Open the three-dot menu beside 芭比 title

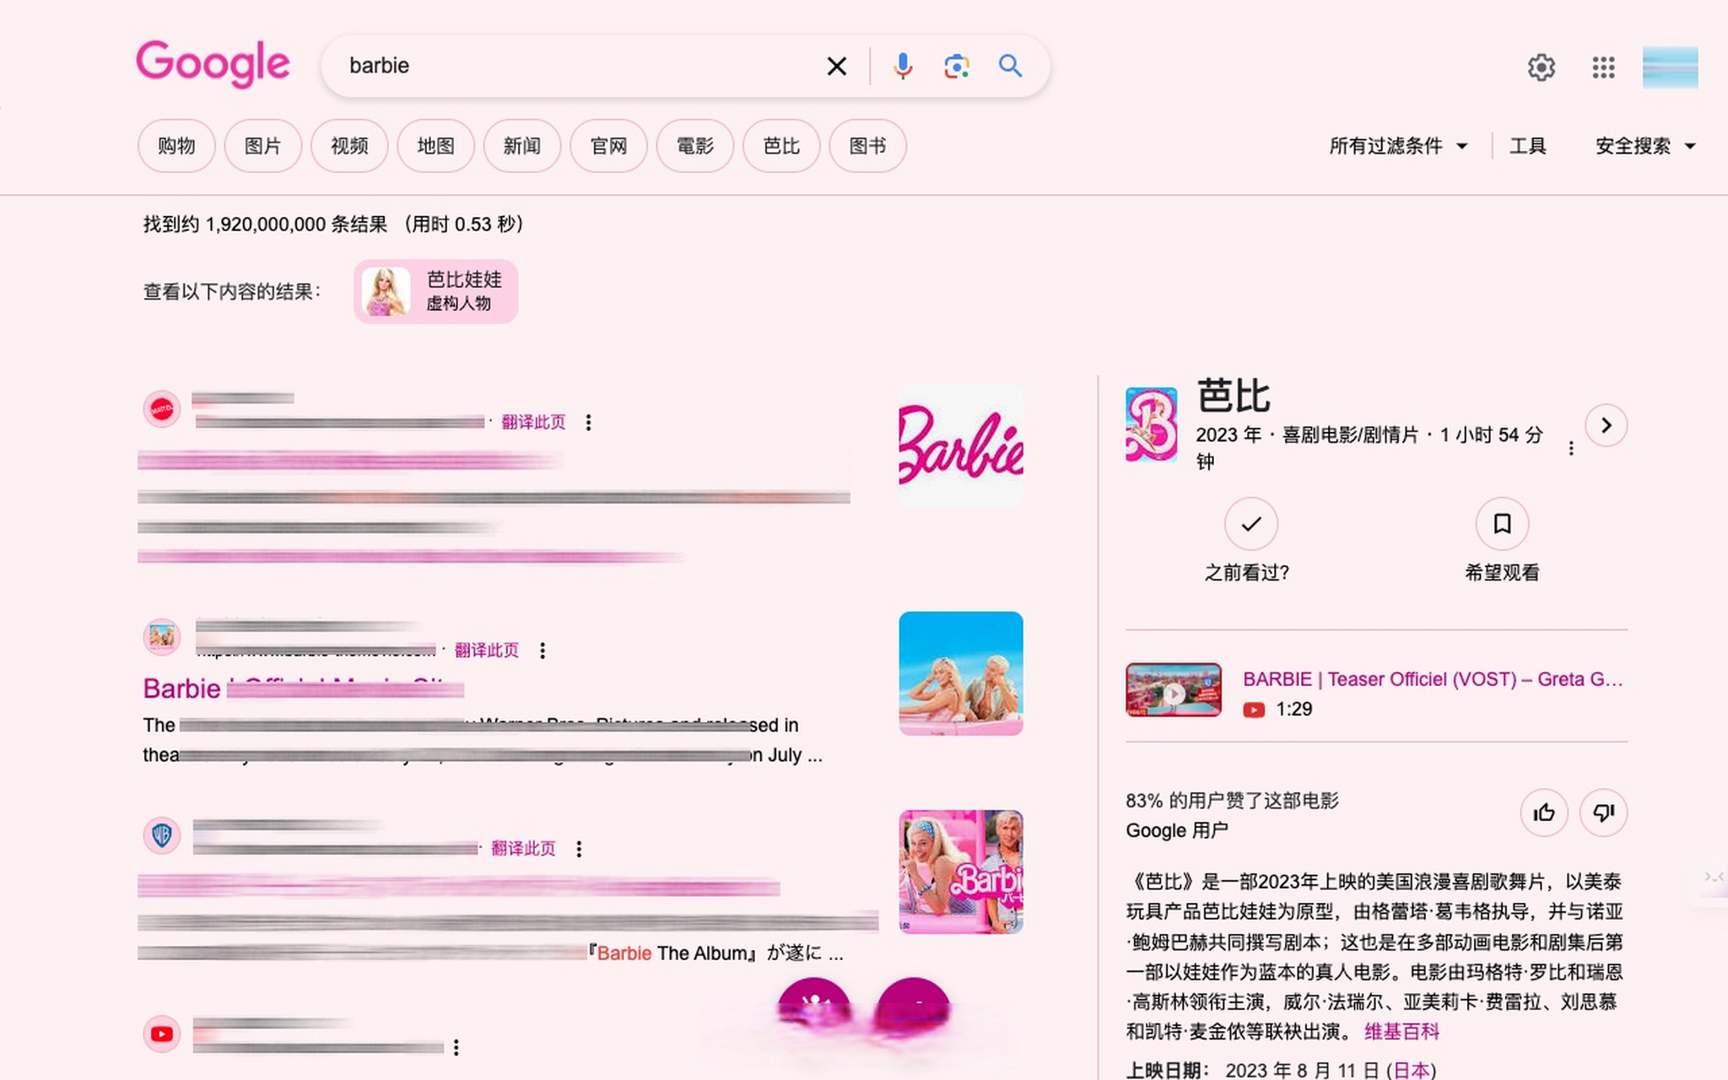tap(1571, 448)
